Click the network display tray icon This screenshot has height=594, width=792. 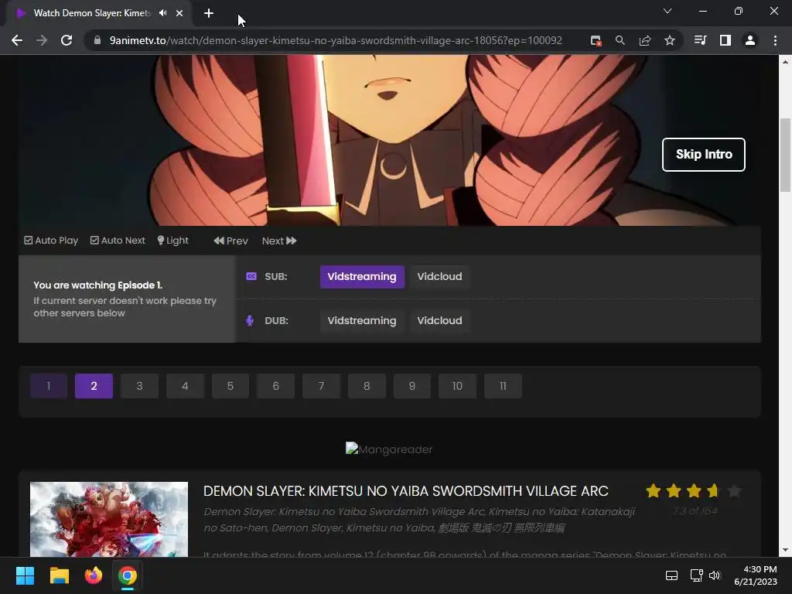tap(697, 575)
